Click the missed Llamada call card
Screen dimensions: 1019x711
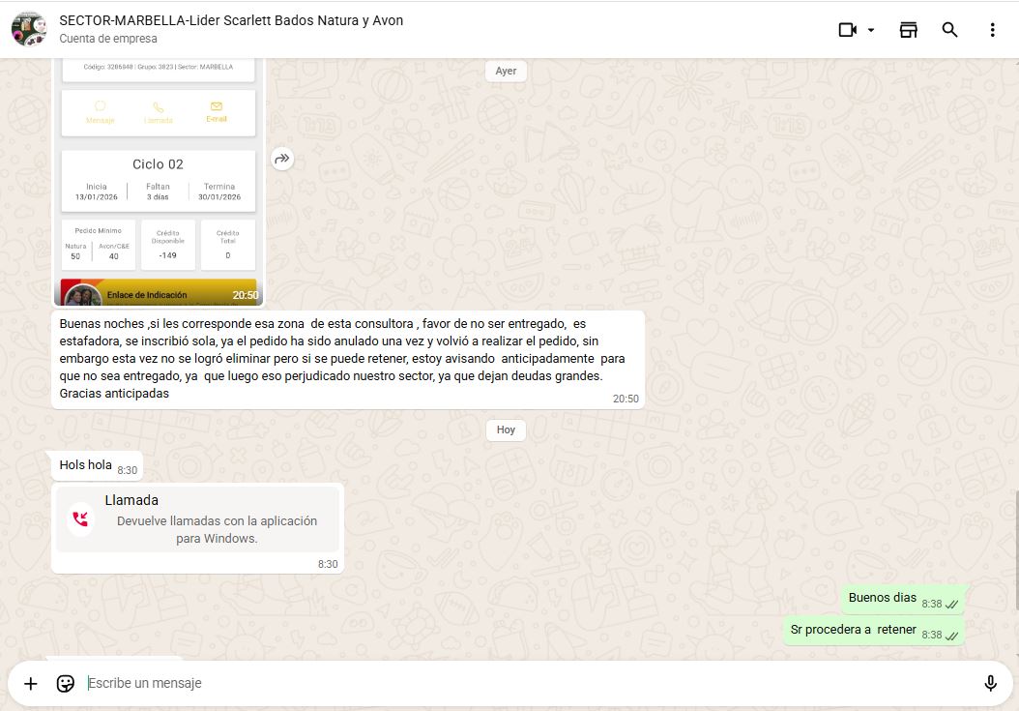pyautogui.click(x=198, y=519)
